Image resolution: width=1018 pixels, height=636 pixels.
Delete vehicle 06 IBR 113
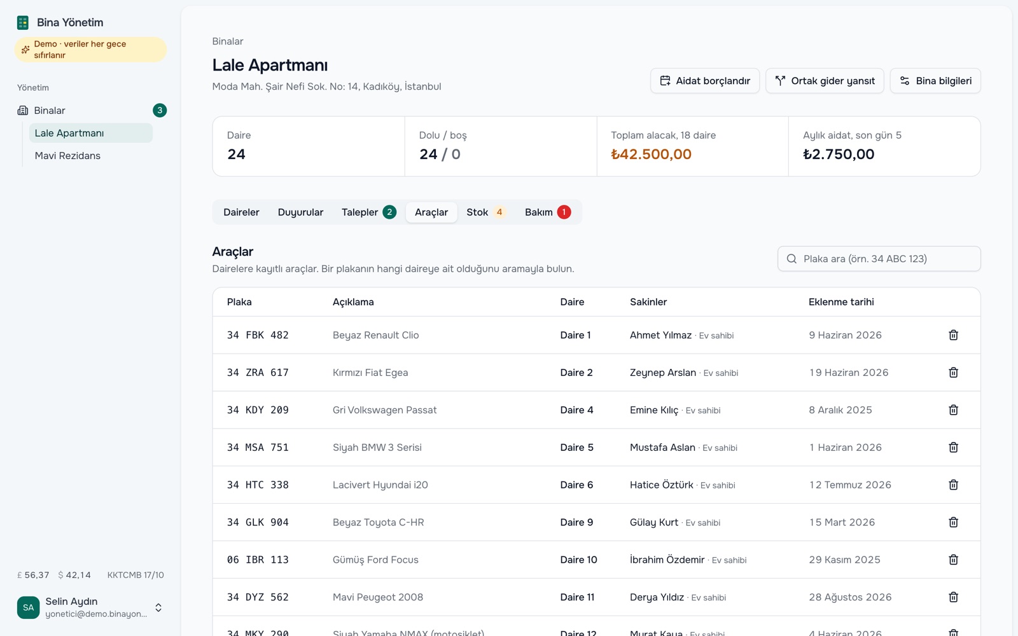click(x=953, y=560)
